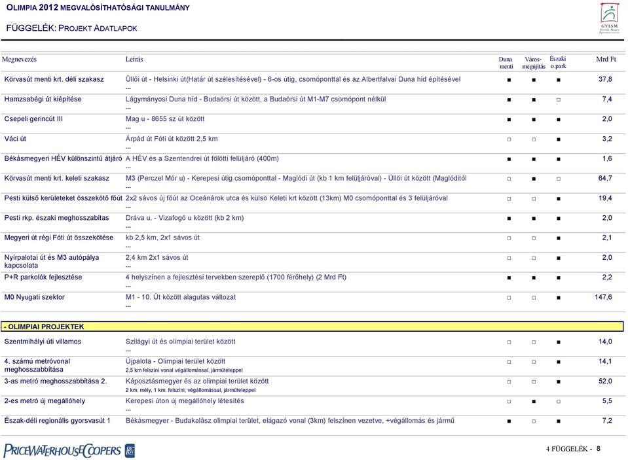Click the 'Duna menti' column header
Image resolution: width=628 pixels, height=460 pixels.
click(506, 63)
